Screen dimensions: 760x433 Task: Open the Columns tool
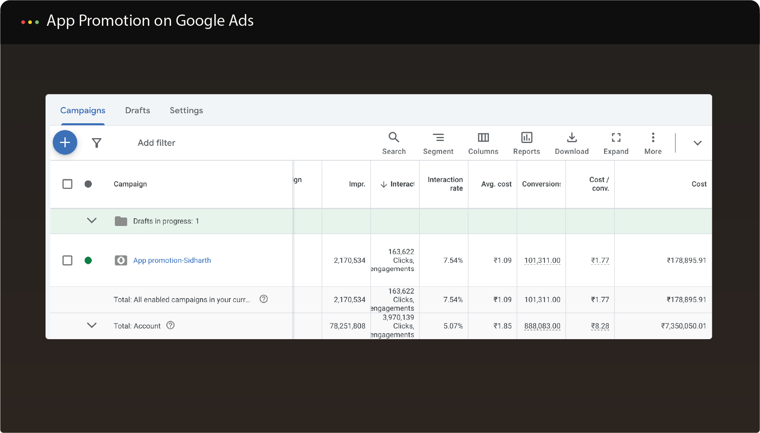click(x=483, y=143)
